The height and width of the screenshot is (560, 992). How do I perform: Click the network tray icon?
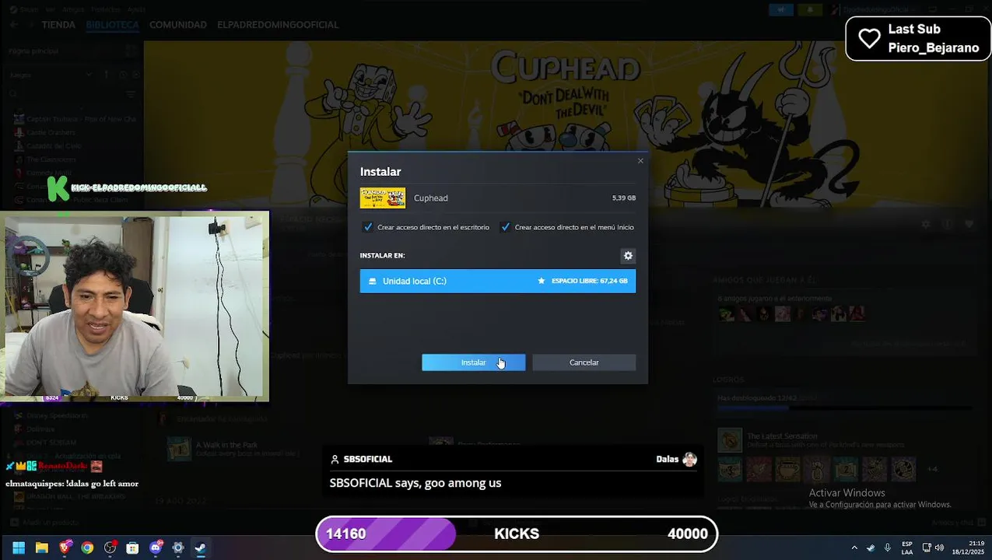pyautogui.click(x=927, y=548)
